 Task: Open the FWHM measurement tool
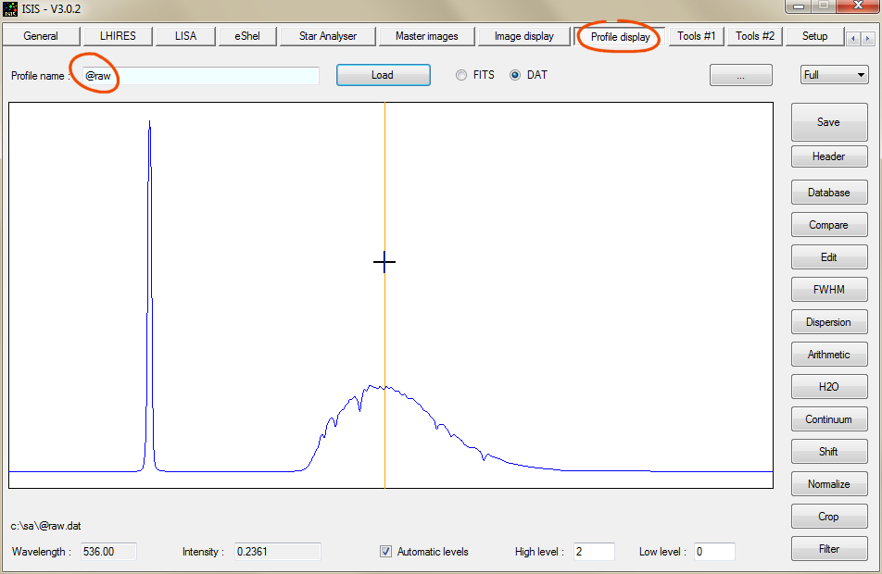pyautogui.click(x=828, y=290)
